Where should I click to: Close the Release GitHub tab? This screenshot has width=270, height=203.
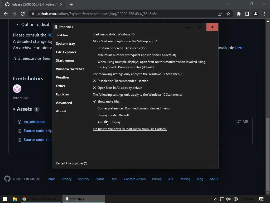pos(61,4)
